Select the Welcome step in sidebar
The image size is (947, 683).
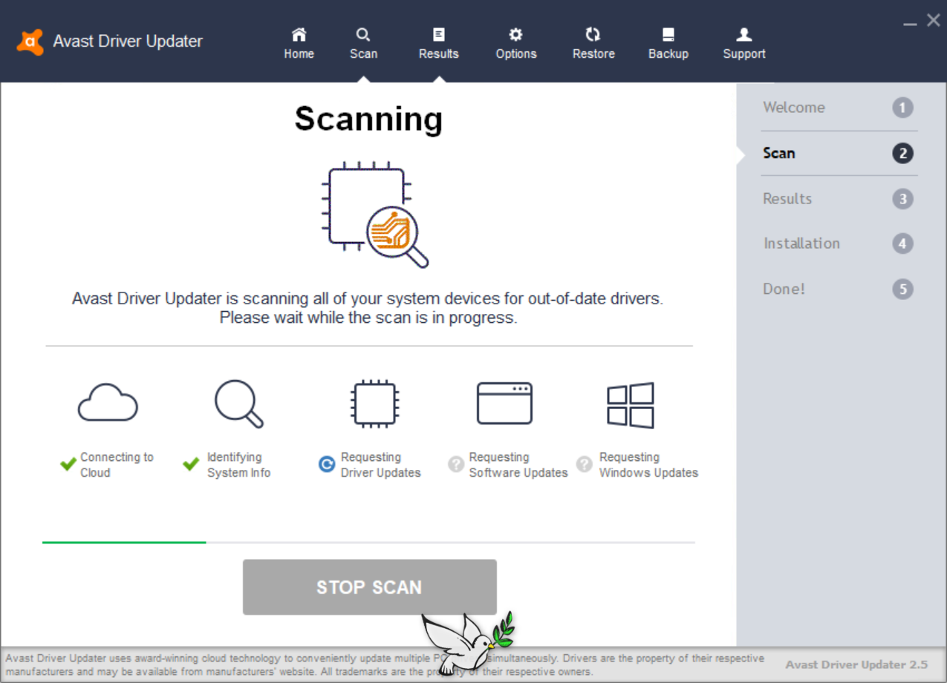[839, 108]
